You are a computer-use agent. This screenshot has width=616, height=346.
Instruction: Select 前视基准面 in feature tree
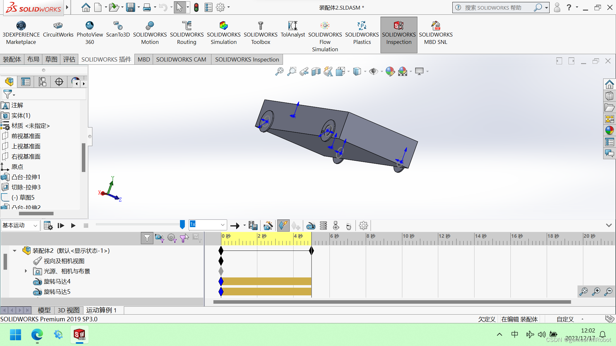[x=26, y=136]
